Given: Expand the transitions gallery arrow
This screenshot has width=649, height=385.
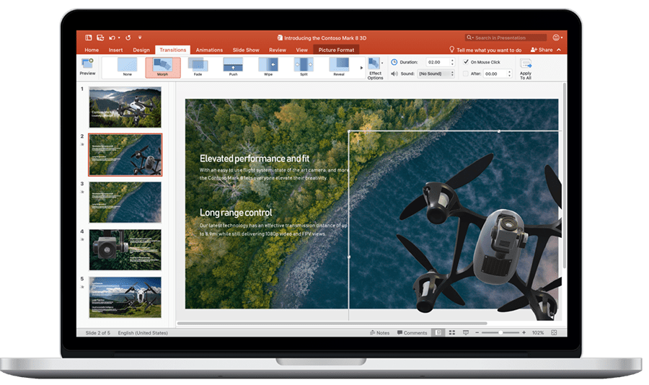Looking at the screenshot, I should pos(361,68).
